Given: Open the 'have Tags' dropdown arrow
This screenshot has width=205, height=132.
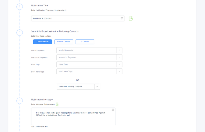Looking at the screenshot, I should pyautogui.click(x=119, y=64).
